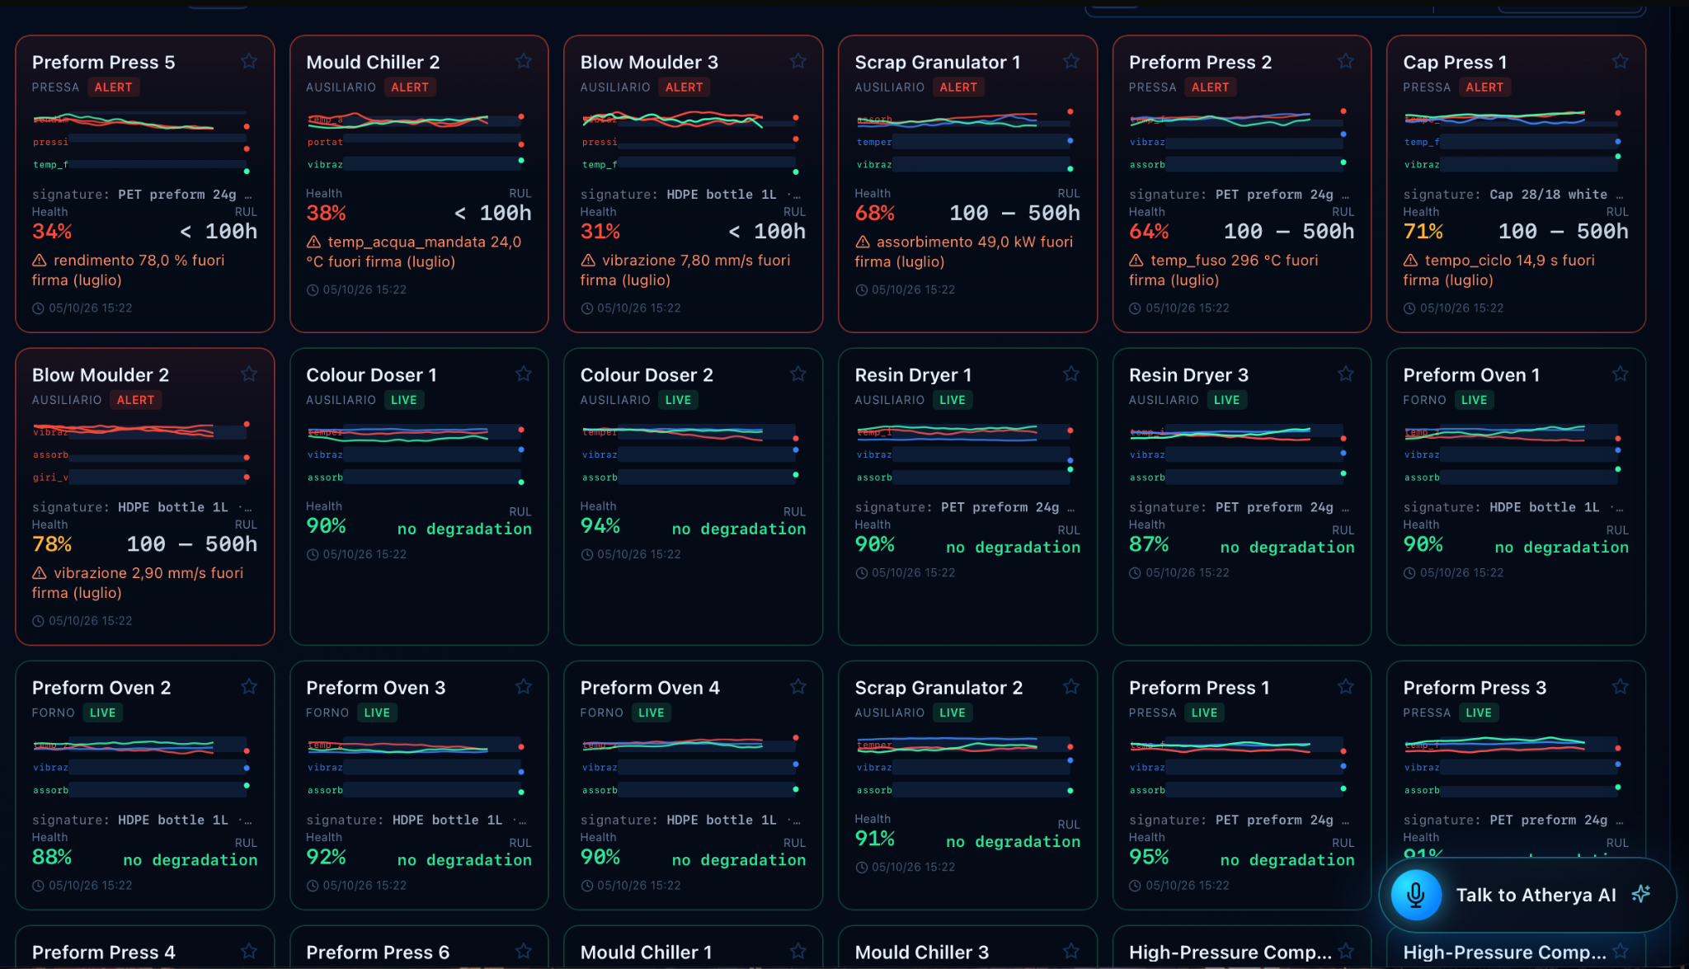1689x969 pixels.
Task: Favorite Preform Oven 3 via star
Action: point(523,686)
